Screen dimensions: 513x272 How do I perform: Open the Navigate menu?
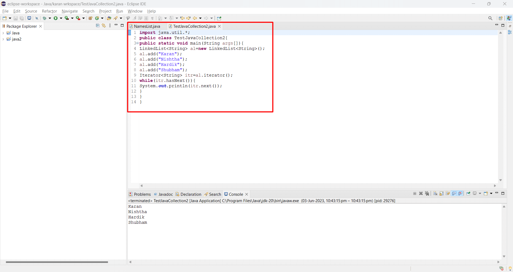tap(70, 11)
